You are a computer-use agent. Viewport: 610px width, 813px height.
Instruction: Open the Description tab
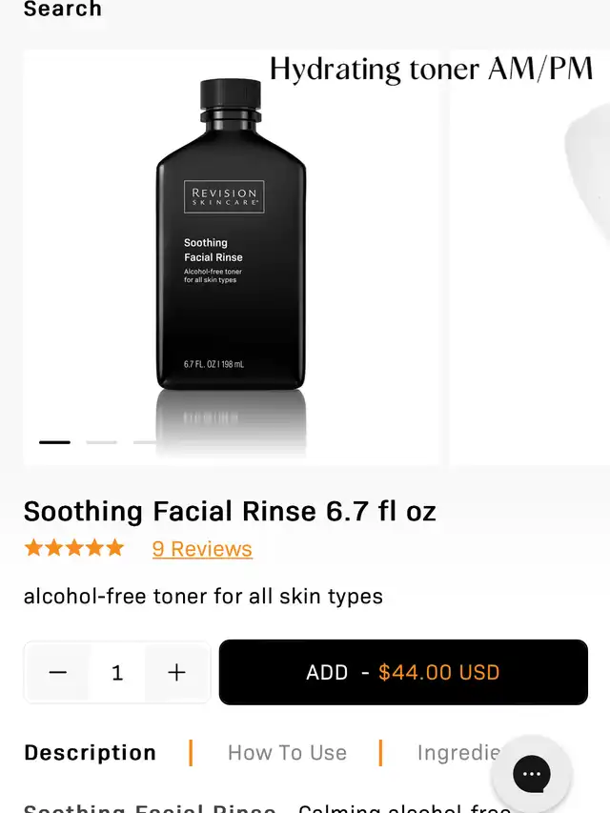90,753
